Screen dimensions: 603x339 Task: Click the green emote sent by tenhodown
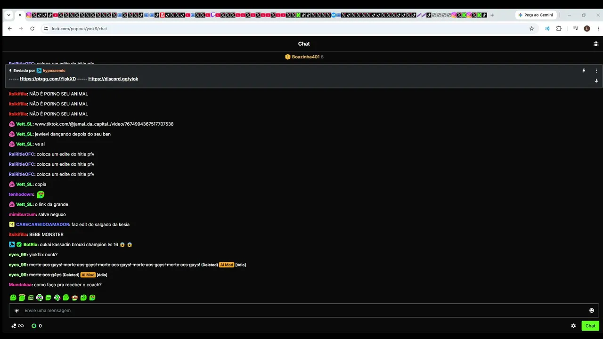coord(41,194)
